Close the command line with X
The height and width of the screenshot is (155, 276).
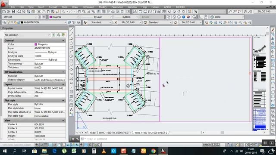click(x=73, y=139)
